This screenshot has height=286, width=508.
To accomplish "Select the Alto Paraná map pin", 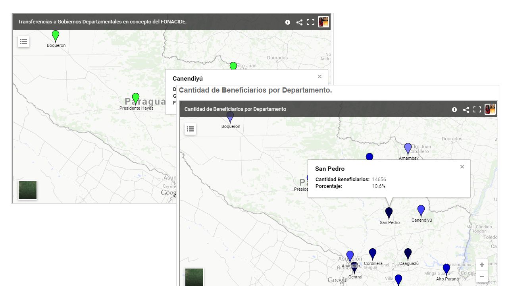I will 446,270.
